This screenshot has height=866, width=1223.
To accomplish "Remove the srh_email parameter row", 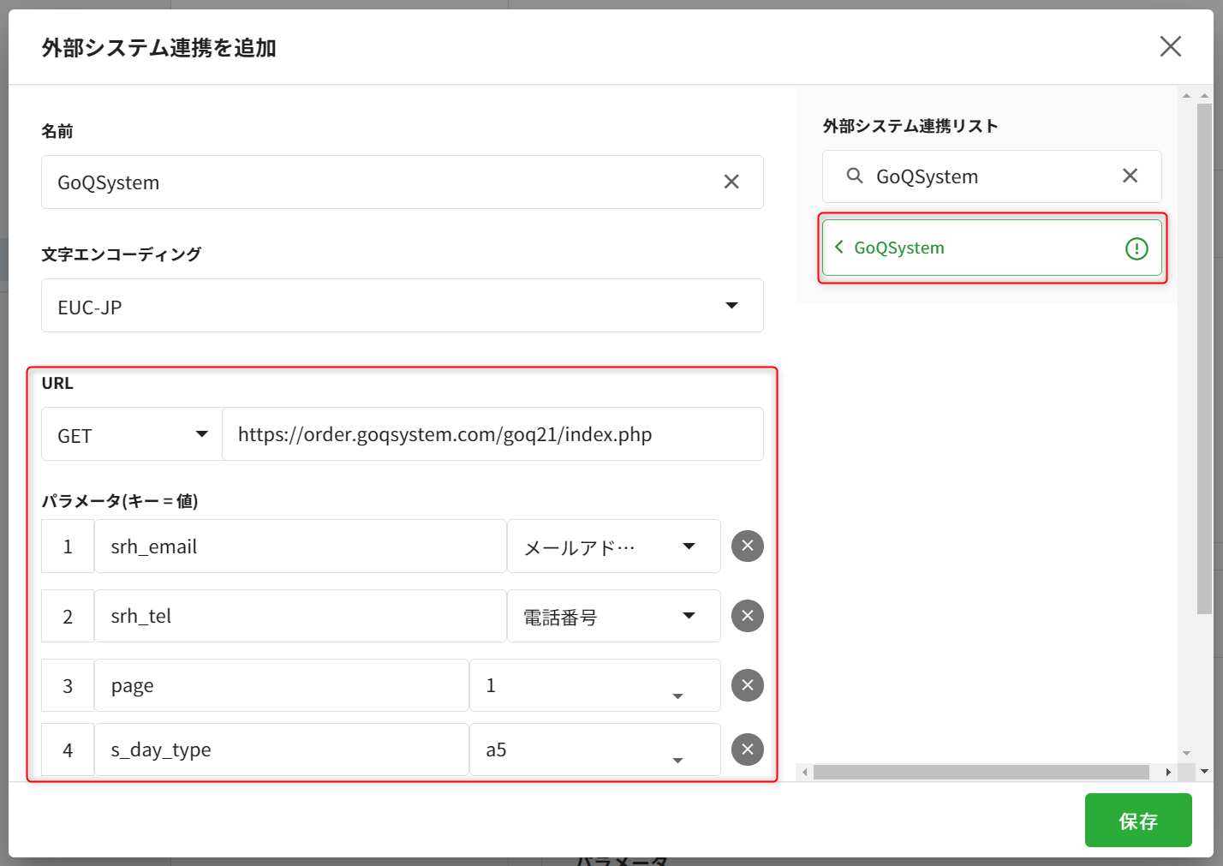I will click(x=747, y=546).
